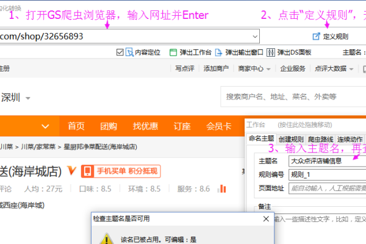The width and height of the screenshot is (366, 244).
Task: Open 会员卡 navigation item
Action: pyautogui.click(x=219, y=126)
